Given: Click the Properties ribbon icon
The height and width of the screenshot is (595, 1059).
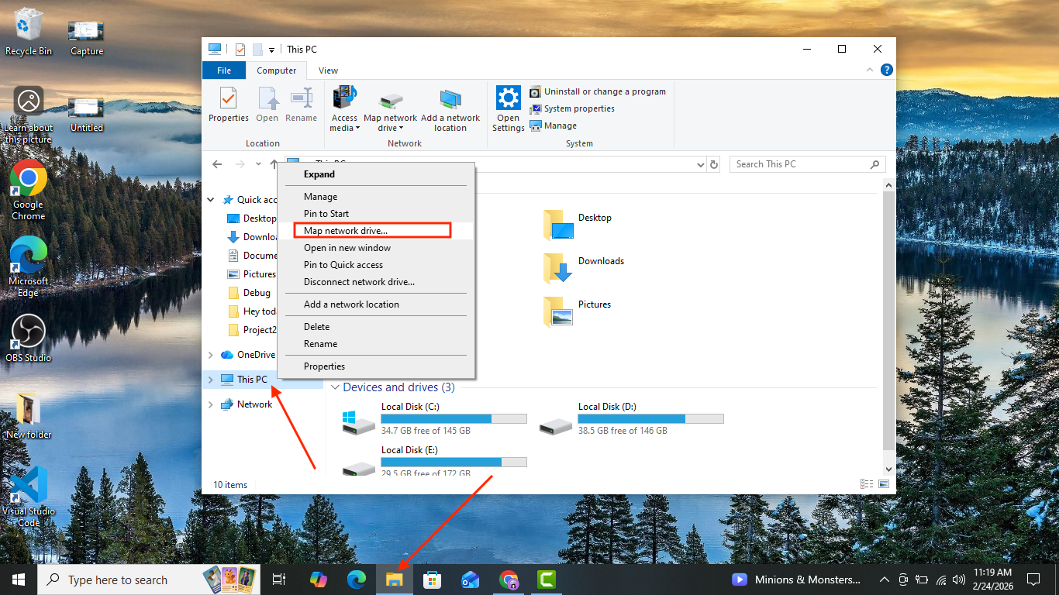Looking at the screenshot, I should (x=228, y=105).
